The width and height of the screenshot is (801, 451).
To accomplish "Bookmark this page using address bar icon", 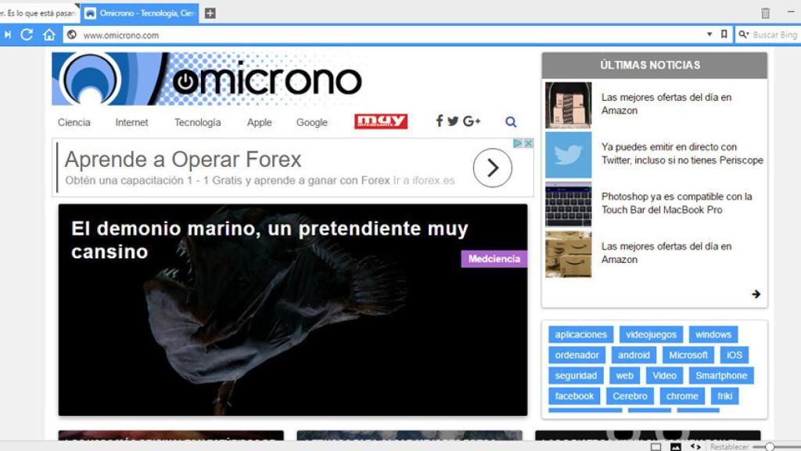I will click(x=724, y=34).
